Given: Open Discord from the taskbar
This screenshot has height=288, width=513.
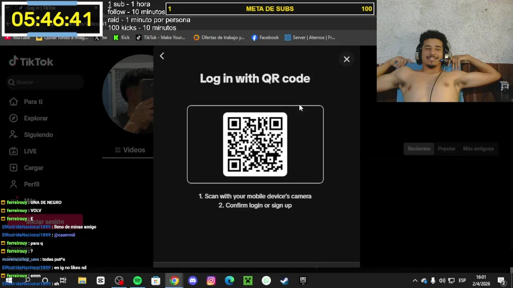Looking at the screenshot, I should click(193, 281).
